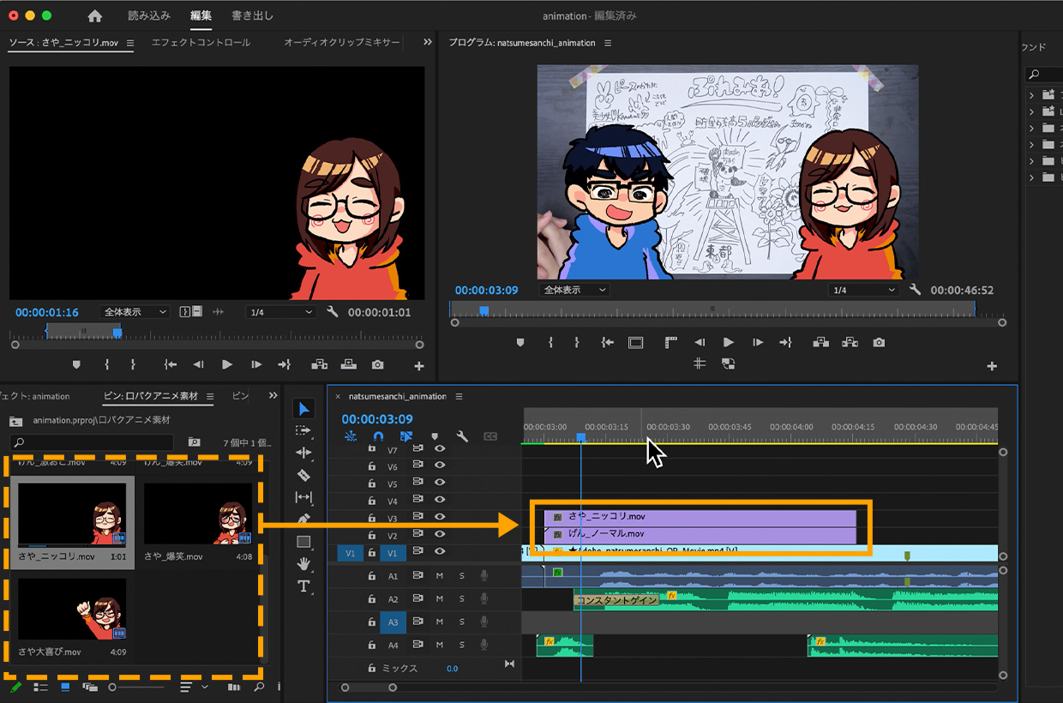This screenshot has height=703, width=1063.
Task: Select the Ripple Edit tool
Action: coord(303,453)
